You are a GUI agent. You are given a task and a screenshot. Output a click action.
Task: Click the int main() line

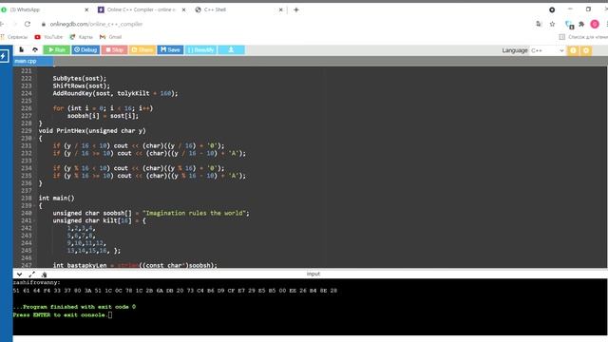point(57,199)
